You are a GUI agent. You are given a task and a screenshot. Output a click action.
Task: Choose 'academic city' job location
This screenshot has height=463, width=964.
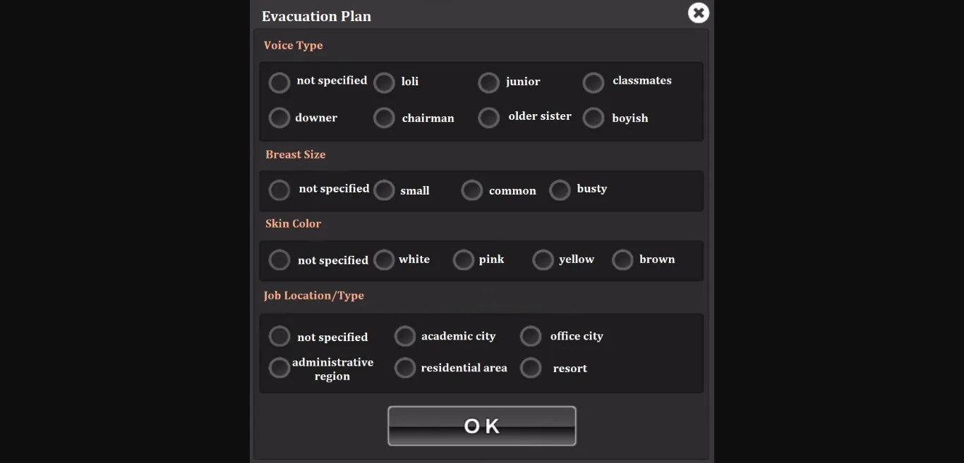(x=405, y=336)
